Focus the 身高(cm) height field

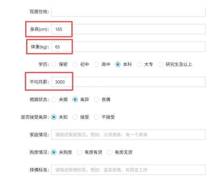pyautogui.click(x=128, y=29)
